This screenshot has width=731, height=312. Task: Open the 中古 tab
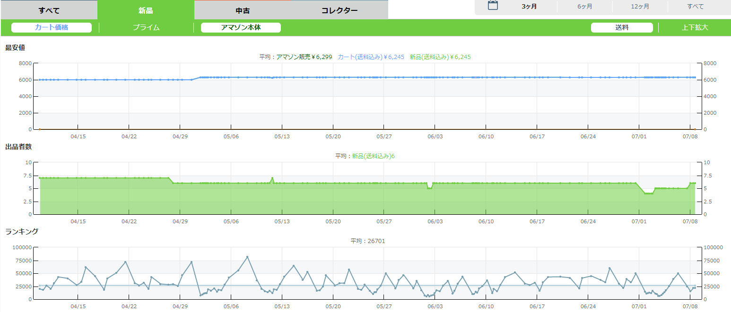pyautogui.click(x=243, y=10)
